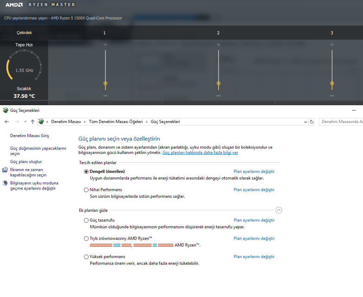
Task: Change plan settings for Tryb zrównoważony
Action: (x=254, y=238)
